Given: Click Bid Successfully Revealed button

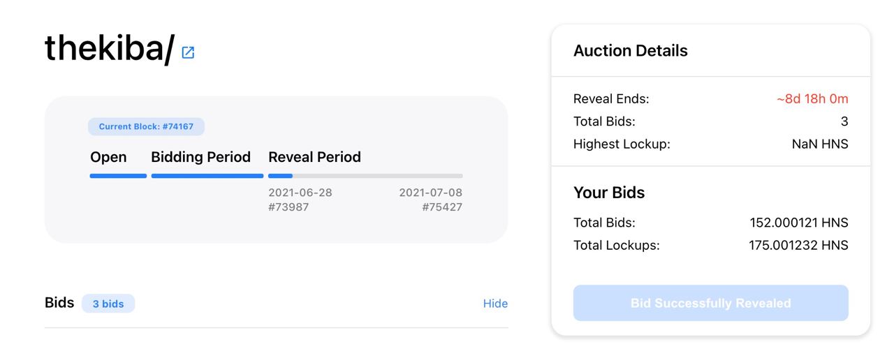Looking at the screenshot, I should [x=710, y=303].
